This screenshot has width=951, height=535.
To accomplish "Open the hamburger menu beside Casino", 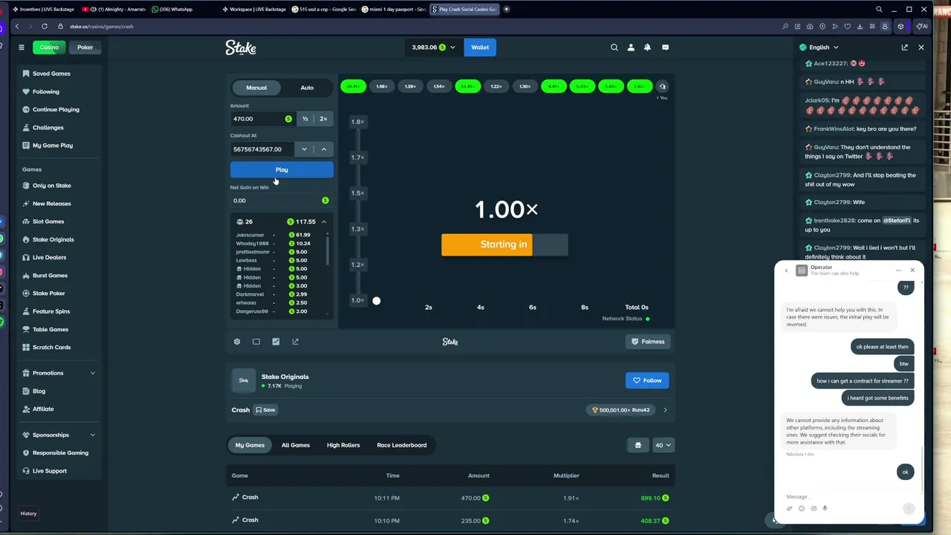I will pos(22,48).
